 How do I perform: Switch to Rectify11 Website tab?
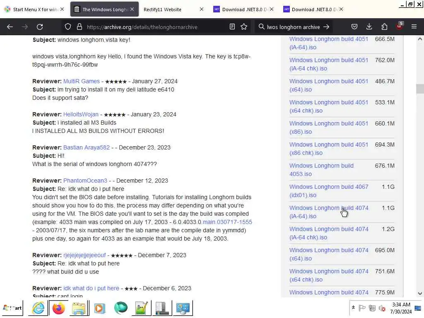coord(162,10)
